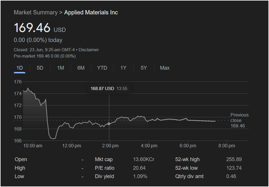This screenshot has height=187, width=269.
Task: Click the USD currency label
Action: tap(60, 30)
